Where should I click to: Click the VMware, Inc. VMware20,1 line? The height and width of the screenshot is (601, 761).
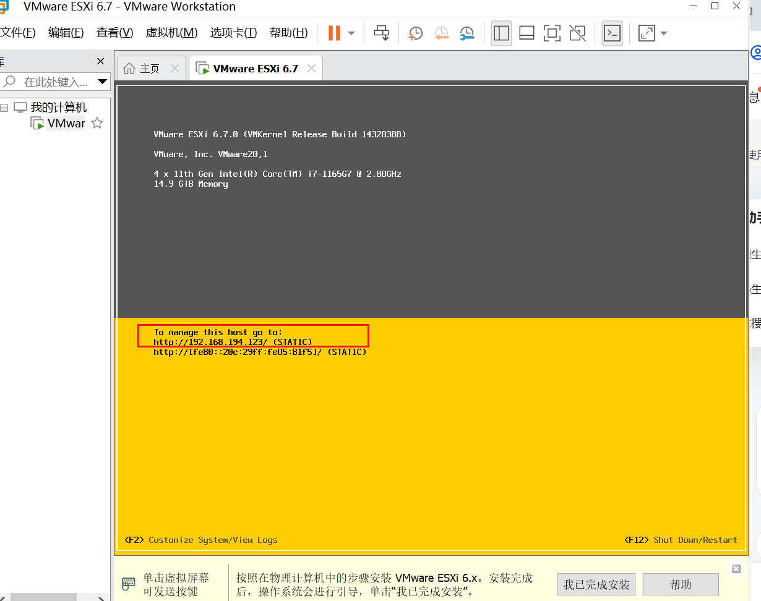210,154
